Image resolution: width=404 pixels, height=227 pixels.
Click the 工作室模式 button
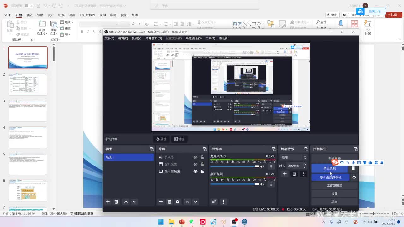click(335, 185)
